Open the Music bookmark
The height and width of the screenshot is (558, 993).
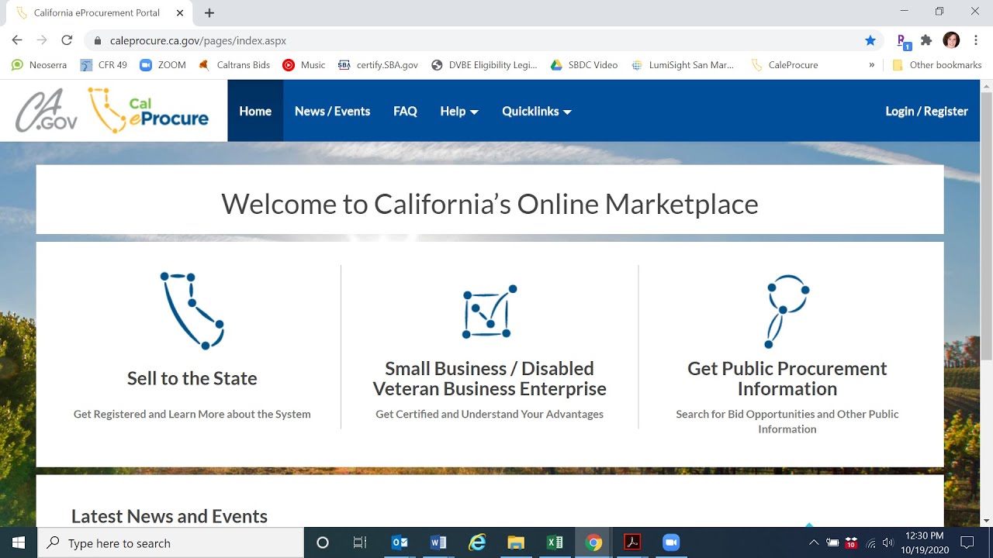click(x=304, y=65)
